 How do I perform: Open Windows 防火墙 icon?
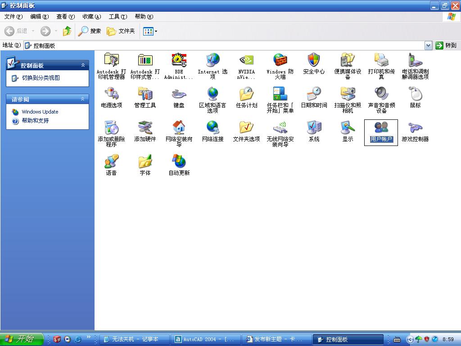click(x=280, y=60)
